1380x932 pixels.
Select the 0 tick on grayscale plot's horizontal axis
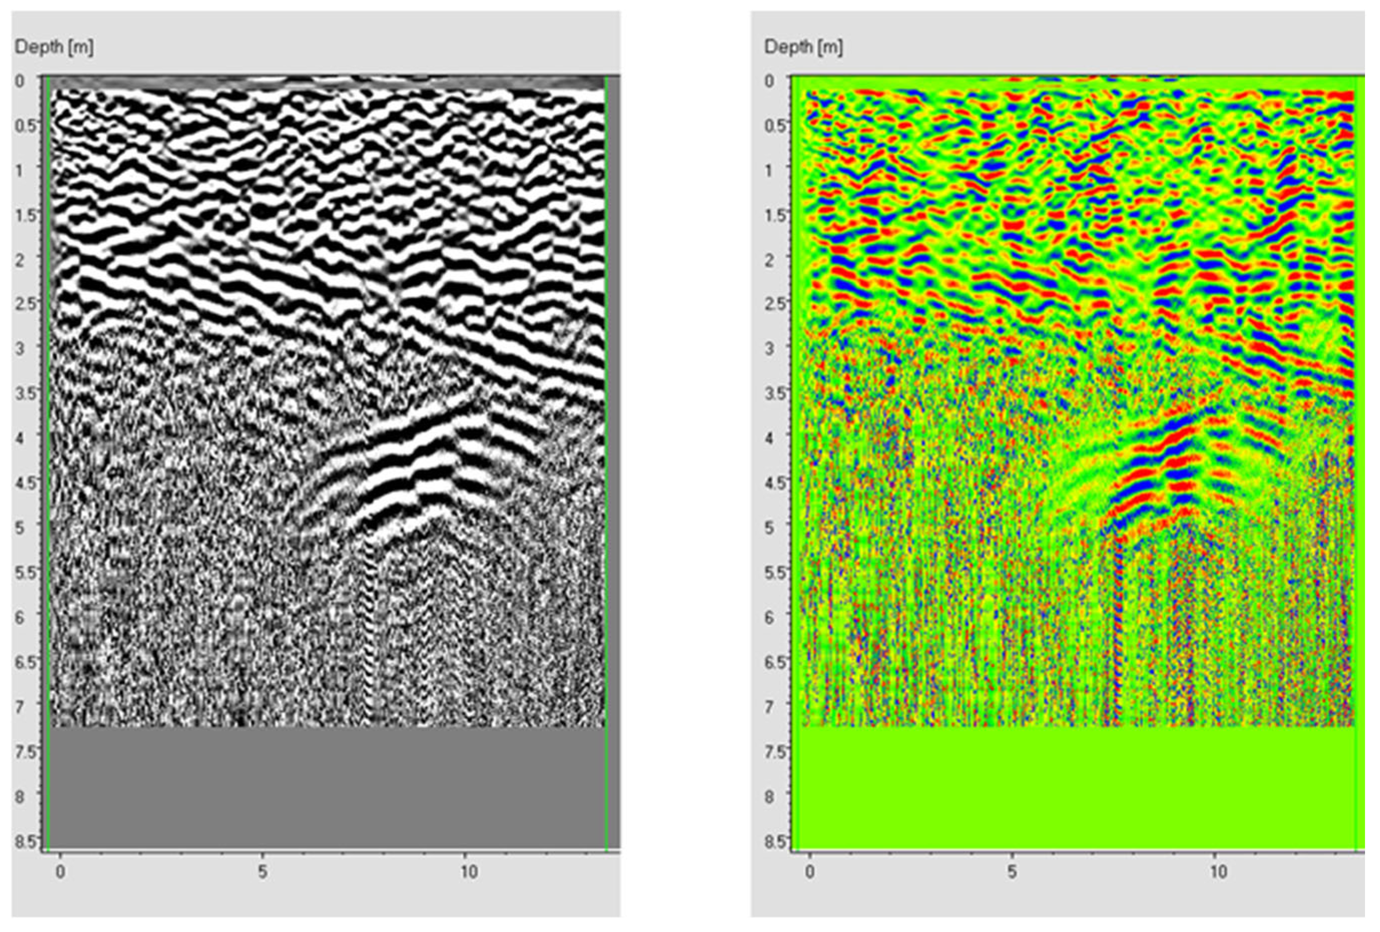pos(60,872)
